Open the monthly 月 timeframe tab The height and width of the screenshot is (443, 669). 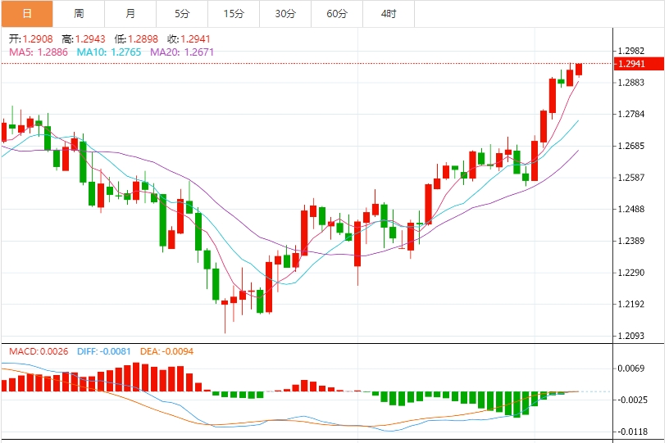tap(130, 14)
